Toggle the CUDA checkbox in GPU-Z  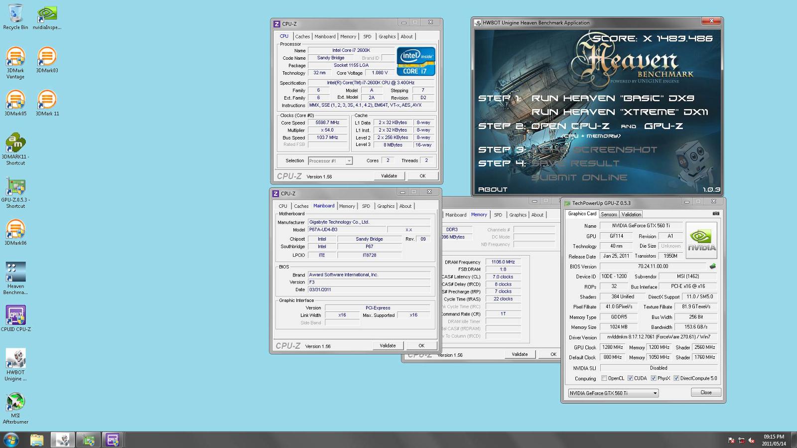pyautogui.click(x=630, y=378)
